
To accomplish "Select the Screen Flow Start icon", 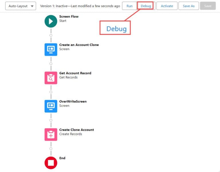I will tap(51, 21).
